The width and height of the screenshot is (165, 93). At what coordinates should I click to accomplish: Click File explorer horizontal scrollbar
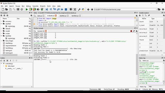pyautogui.click(x=10, y=55)
